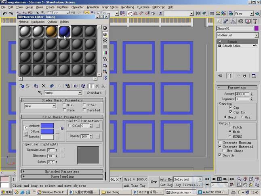Open the Display command panel tab
The height and width of the screenshot is (196, 261).
pyautogui.click(x=248, y=21)
